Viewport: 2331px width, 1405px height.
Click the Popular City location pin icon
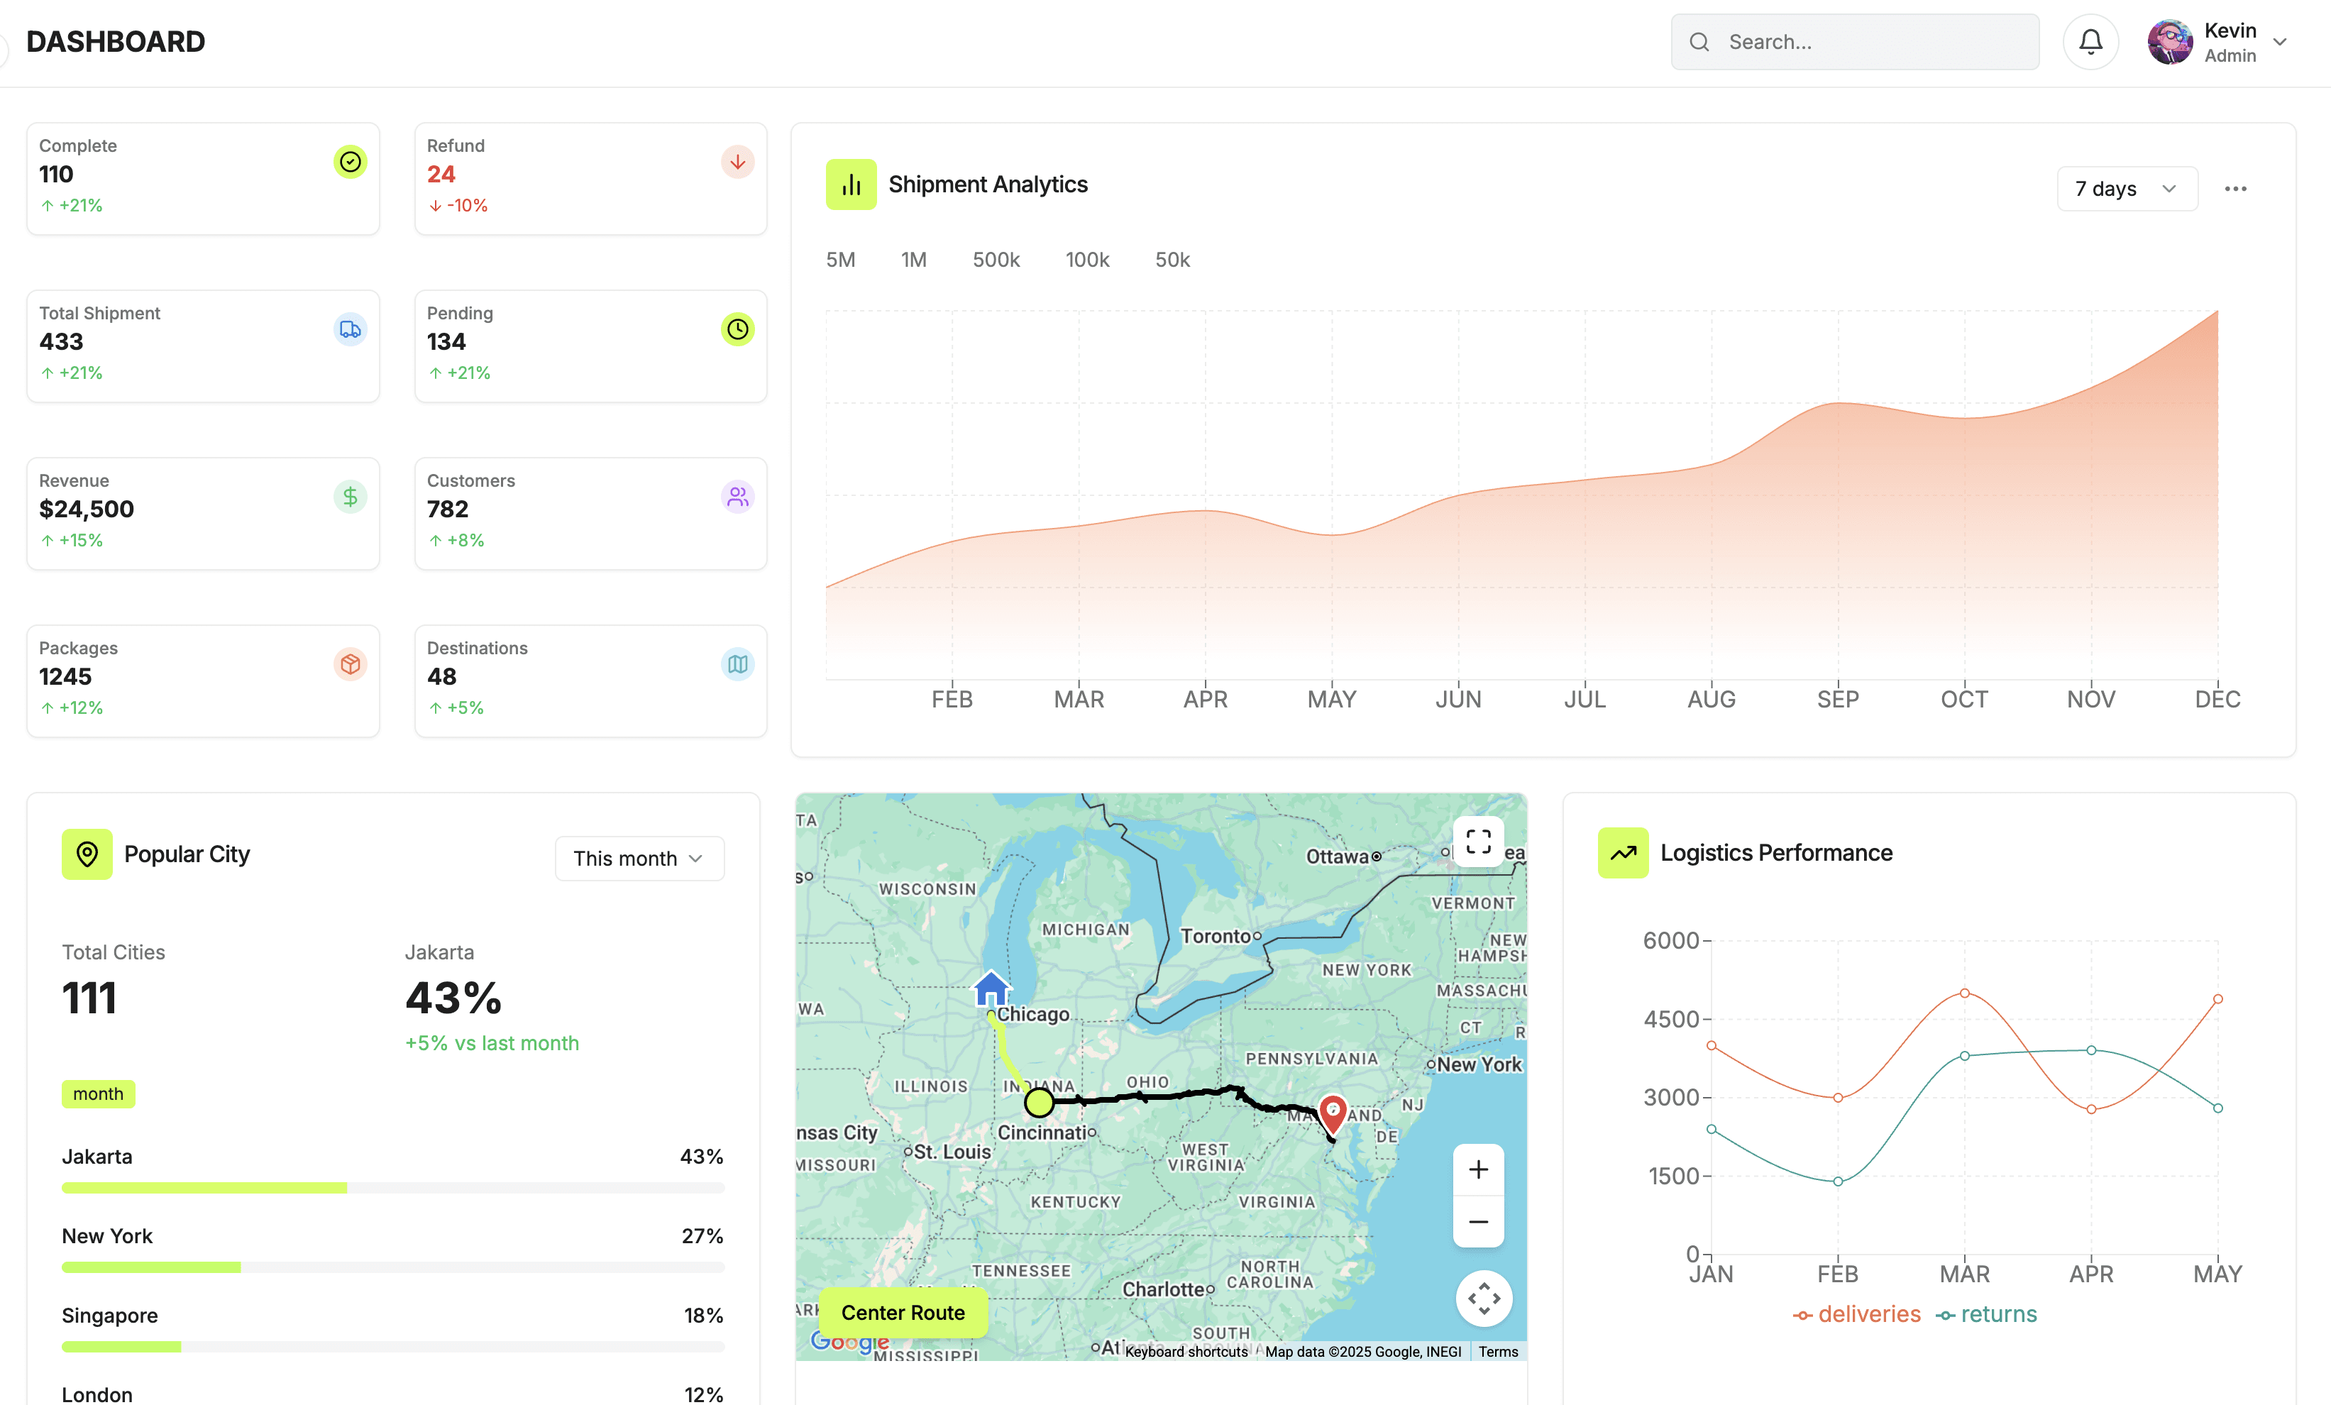87,854
